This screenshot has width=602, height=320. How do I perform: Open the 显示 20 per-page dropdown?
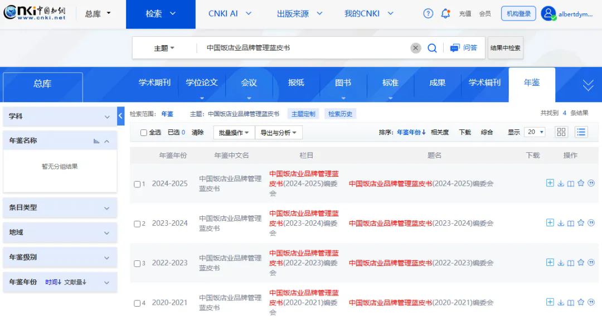point(536,132)
